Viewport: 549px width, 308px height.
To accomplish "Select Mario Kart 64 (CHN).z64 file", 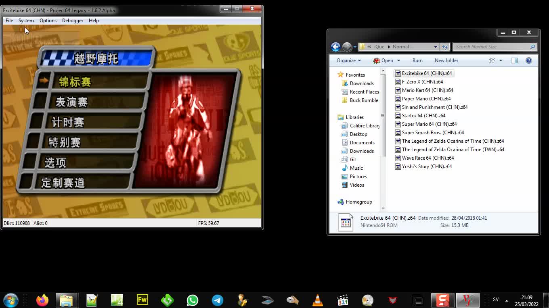I will [x=424, y=90].
